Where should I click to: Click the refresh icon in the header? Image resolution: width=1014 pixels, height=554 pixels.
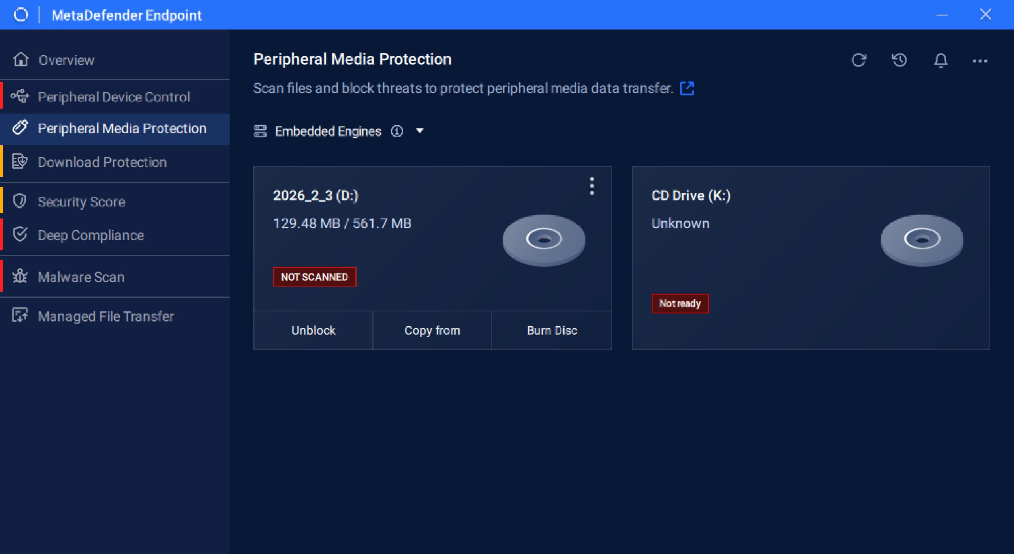point(858,60)
